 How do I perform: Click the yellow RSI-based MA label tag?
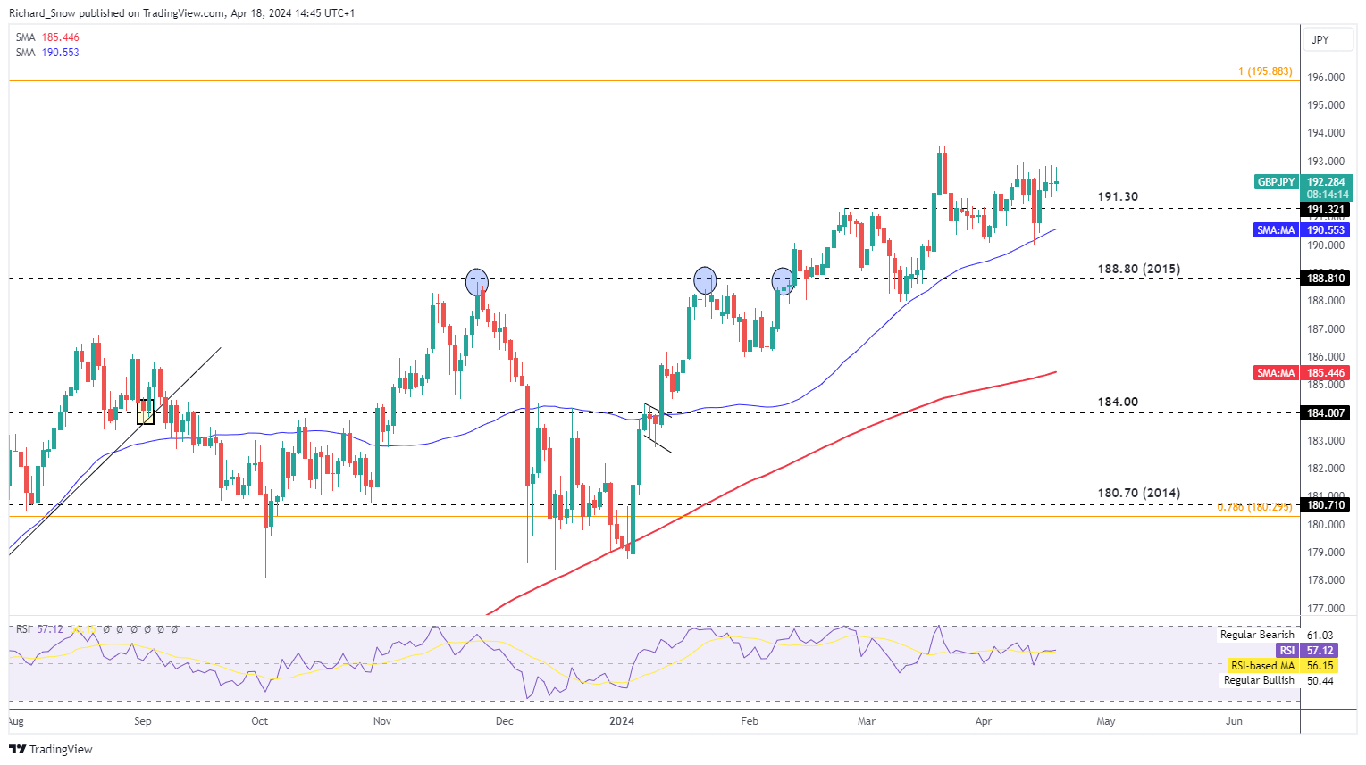click(x=1261, y=666)
